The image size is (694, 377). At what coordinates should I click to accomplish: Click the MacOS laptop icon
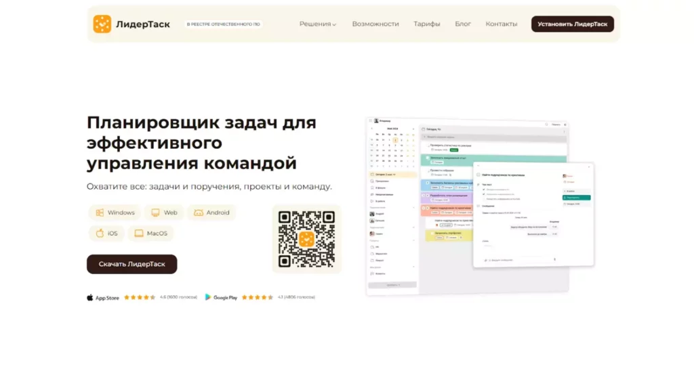(139, 233)
